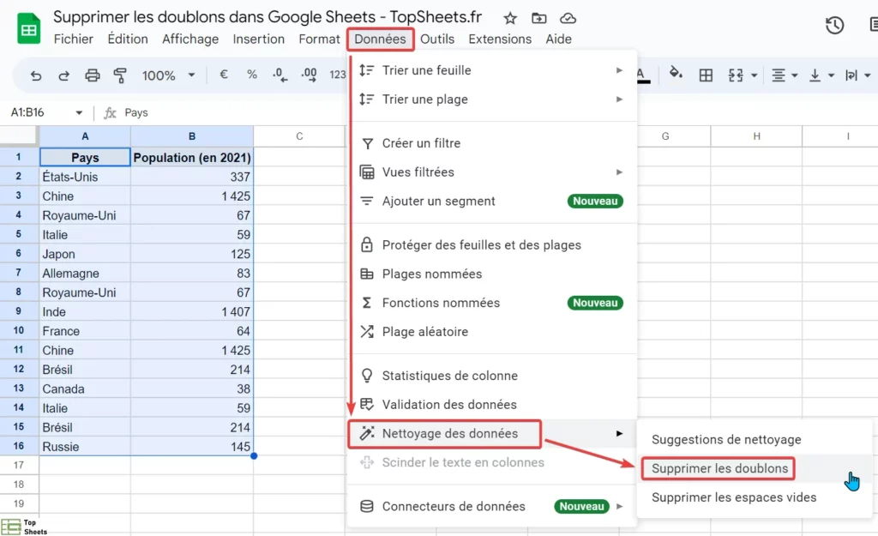Increase decimal places

click(309, 75)
